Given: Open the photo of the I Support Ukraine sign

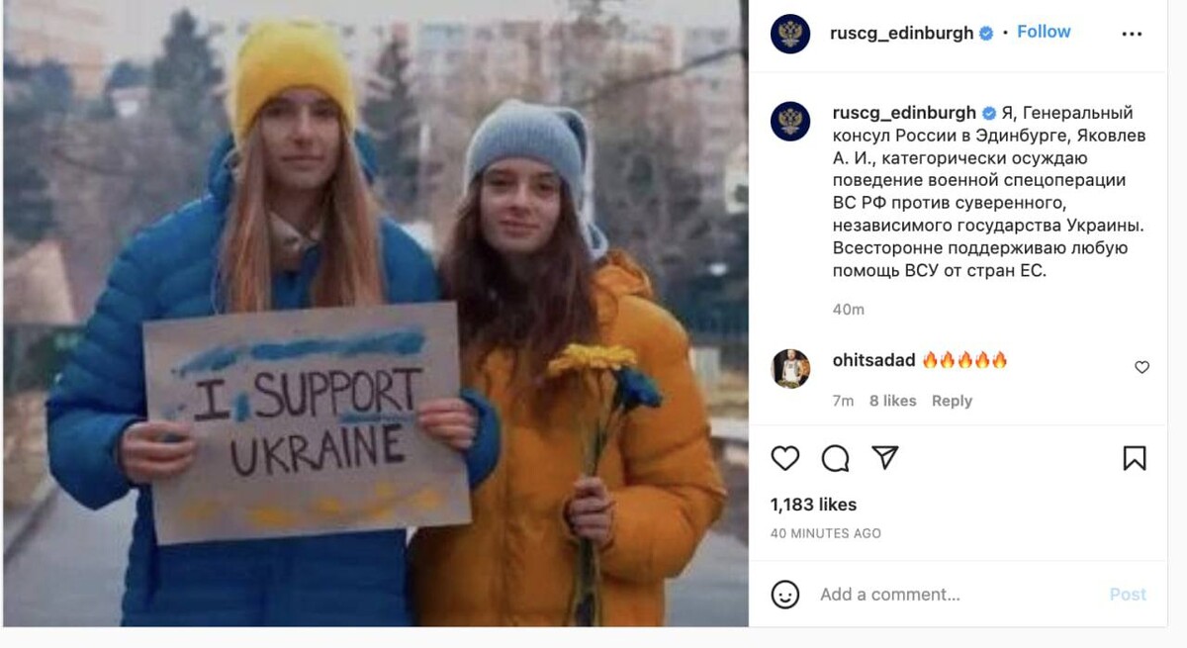Looking at the screenshot, I should click(x=376, y=314).
